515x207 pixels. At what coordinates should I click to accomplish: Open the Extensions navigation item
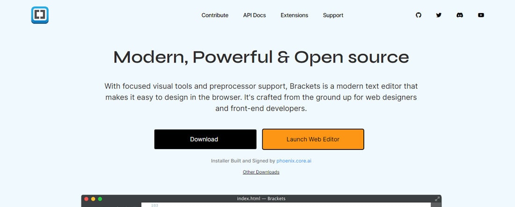[x=294, y=15]
